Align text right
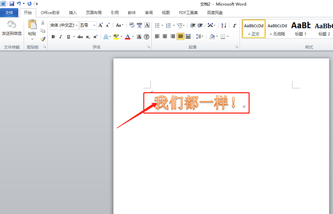333x214 pixels. tap(173, 36)
